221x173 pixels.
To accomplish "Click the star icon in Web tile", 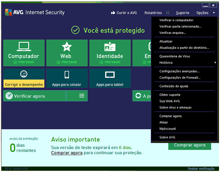I will 67,46.
